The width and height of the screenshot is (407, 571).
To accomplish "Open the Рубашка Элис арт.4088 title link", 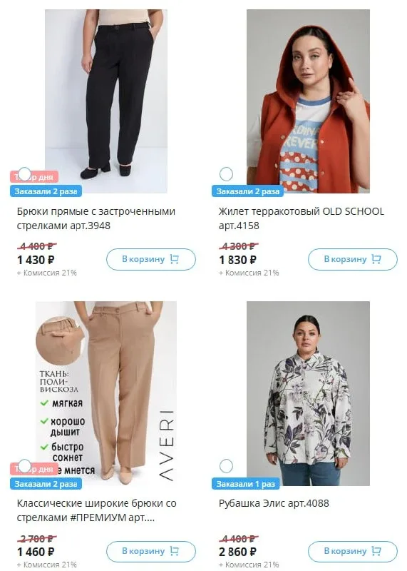I will [x=274, y=503].
